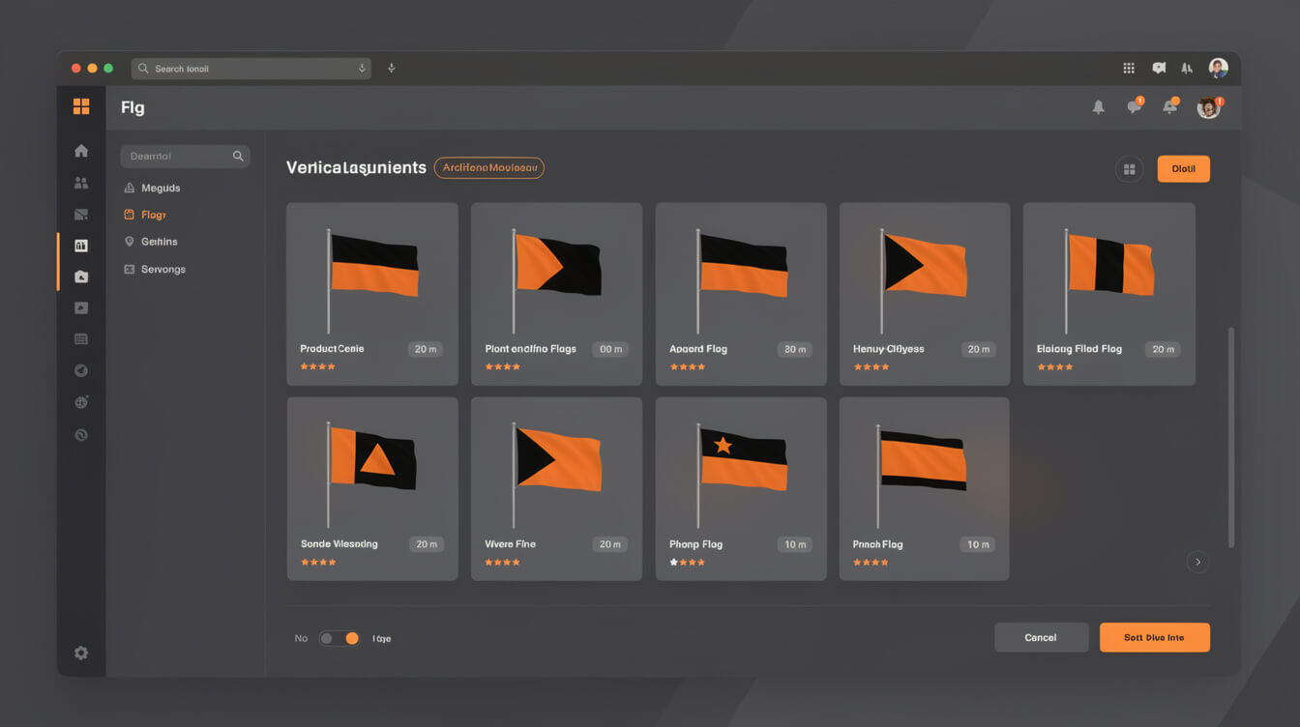This screenshot has height=727, width=1300.
Task: Click the 20 m badge on Wvere Fine
Action: point(610,544)
